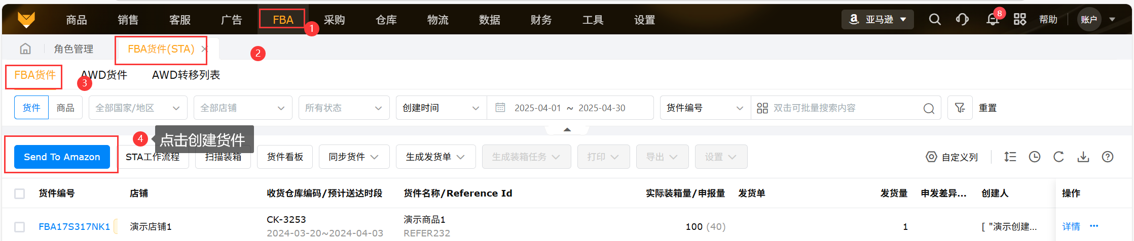Open the customer support headset icon

point(962,20)
